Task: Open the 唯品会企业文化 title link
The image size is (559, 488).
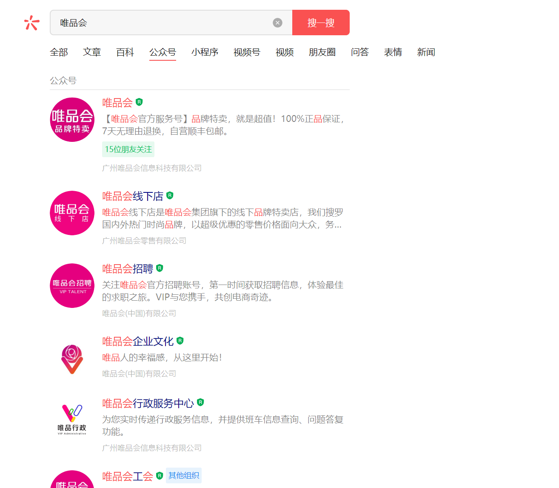Action: [138, 341]
